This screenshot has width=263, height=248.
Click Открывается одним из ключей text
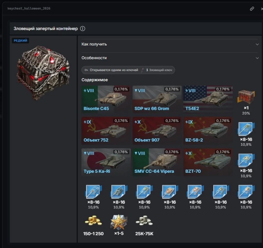point(114,70)
